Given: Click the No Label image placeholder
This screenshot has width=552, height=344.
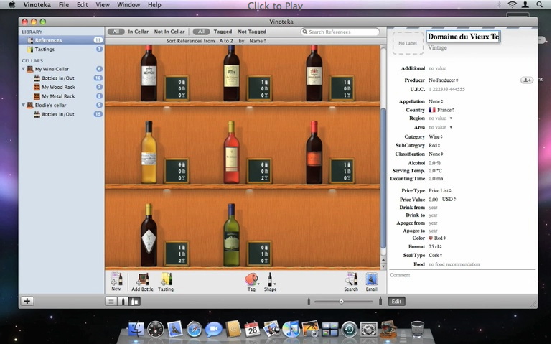Looking at the screenshot, I should [x=408, y=43].
